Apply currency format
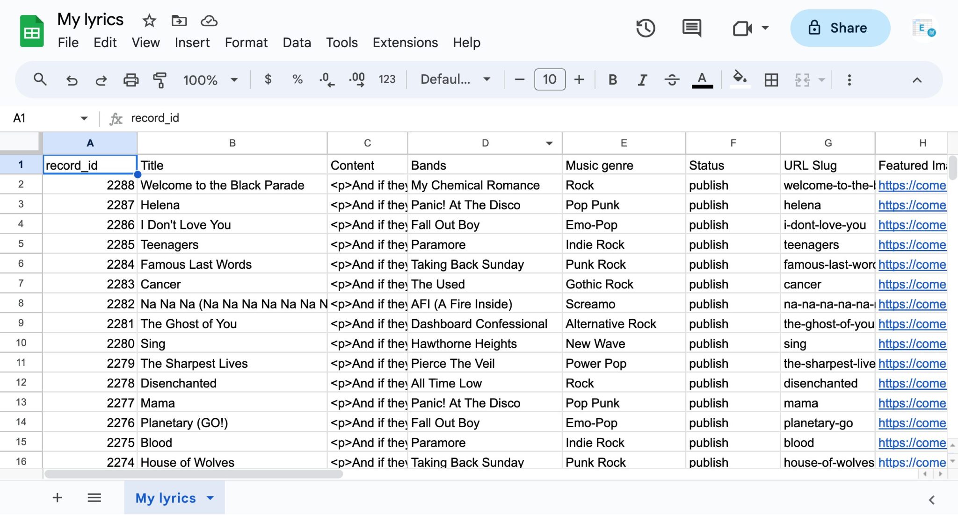The height and width of the screenshot is (515, 958). point(268,79)
